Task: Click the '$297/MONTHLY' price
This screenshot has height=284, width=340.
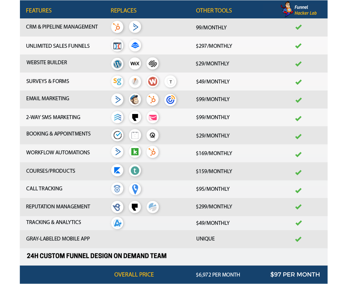Action: pos(214,46)
